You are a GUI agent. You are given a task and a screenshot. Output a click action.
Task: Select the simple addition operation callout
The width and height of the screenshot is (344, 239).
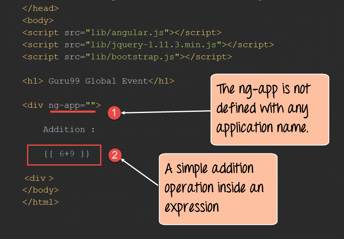click(x=218, y=189)
